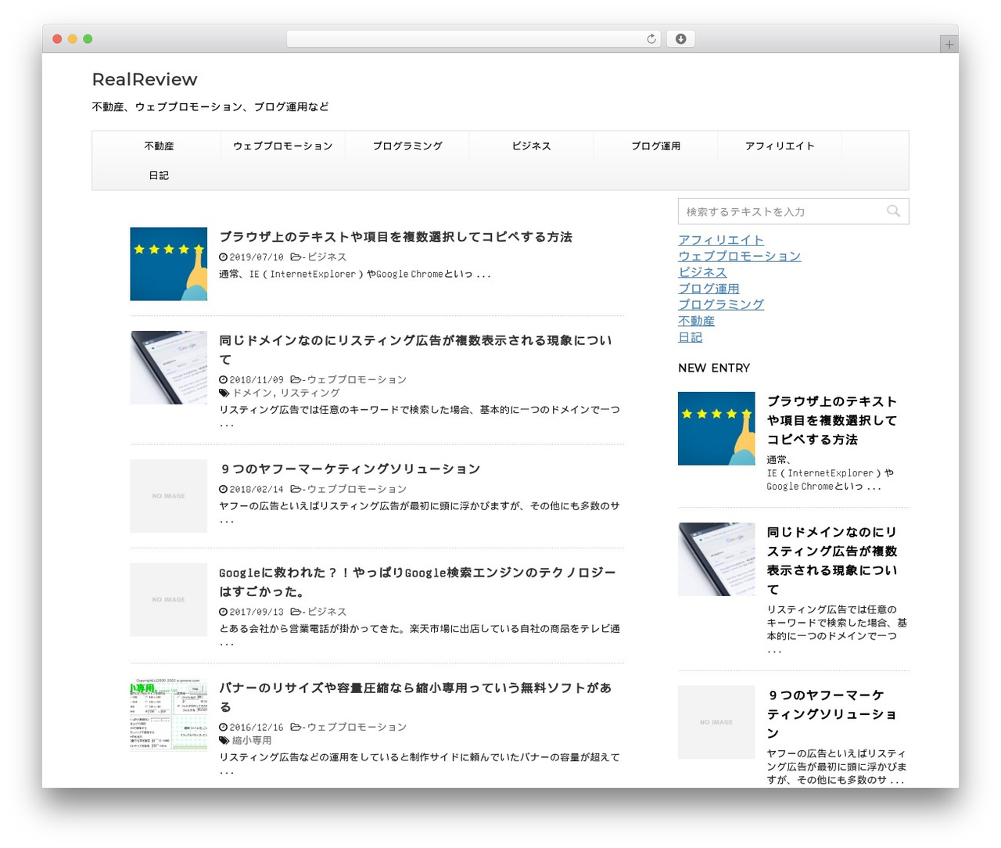The image size is (1001, 848).
Task: Click the リスティング tag link
Action: [x=310, y=393]
